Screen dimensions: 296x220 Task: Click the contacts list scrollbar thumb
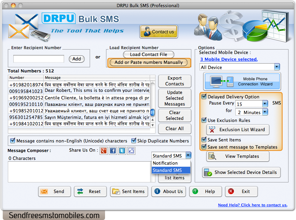(x=152, y=112)
